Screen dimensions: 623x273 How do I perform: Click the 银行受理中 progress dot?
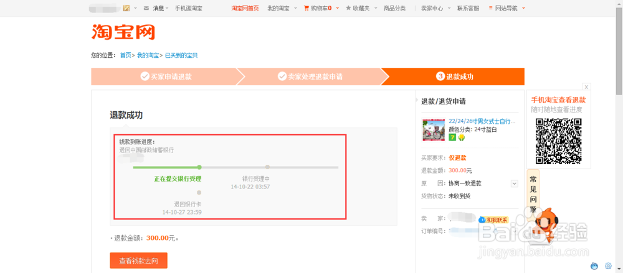(267, 167)
